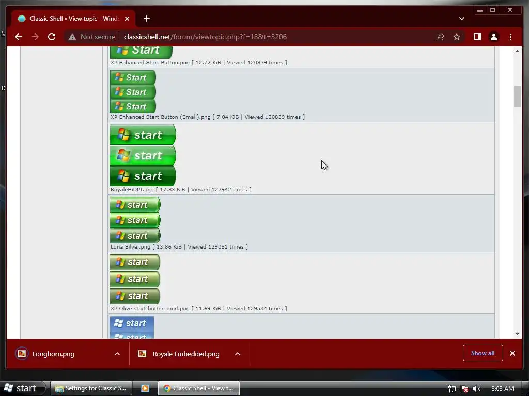The height and width of the screenshot is (396, 529).
Task: Switch to Settings for Classic Shell window
Action: [x=91, y=388]
